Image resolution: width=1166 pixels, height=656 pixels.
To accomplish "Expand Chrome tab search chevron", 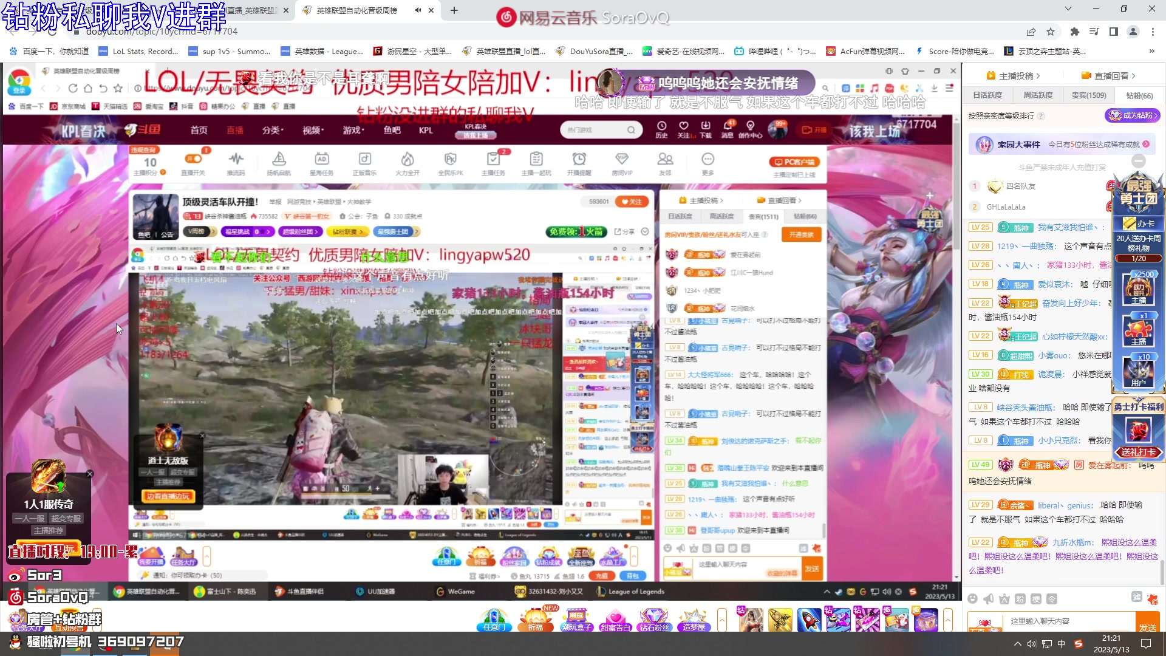I will 1068,9.
